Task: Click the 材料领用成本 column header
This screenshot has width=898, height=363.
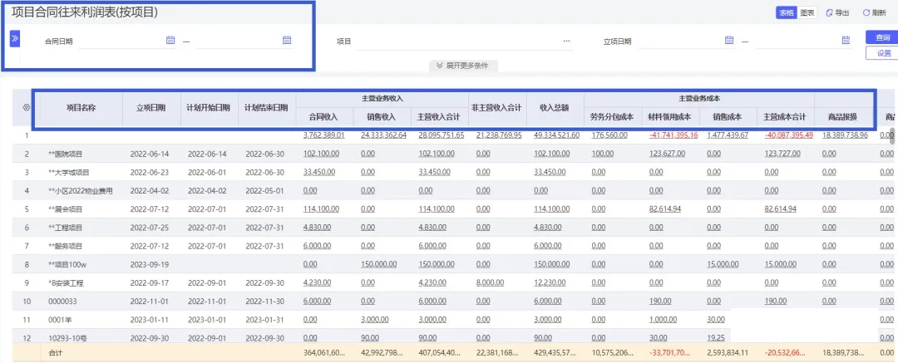Action: click(x=670, y=117)
